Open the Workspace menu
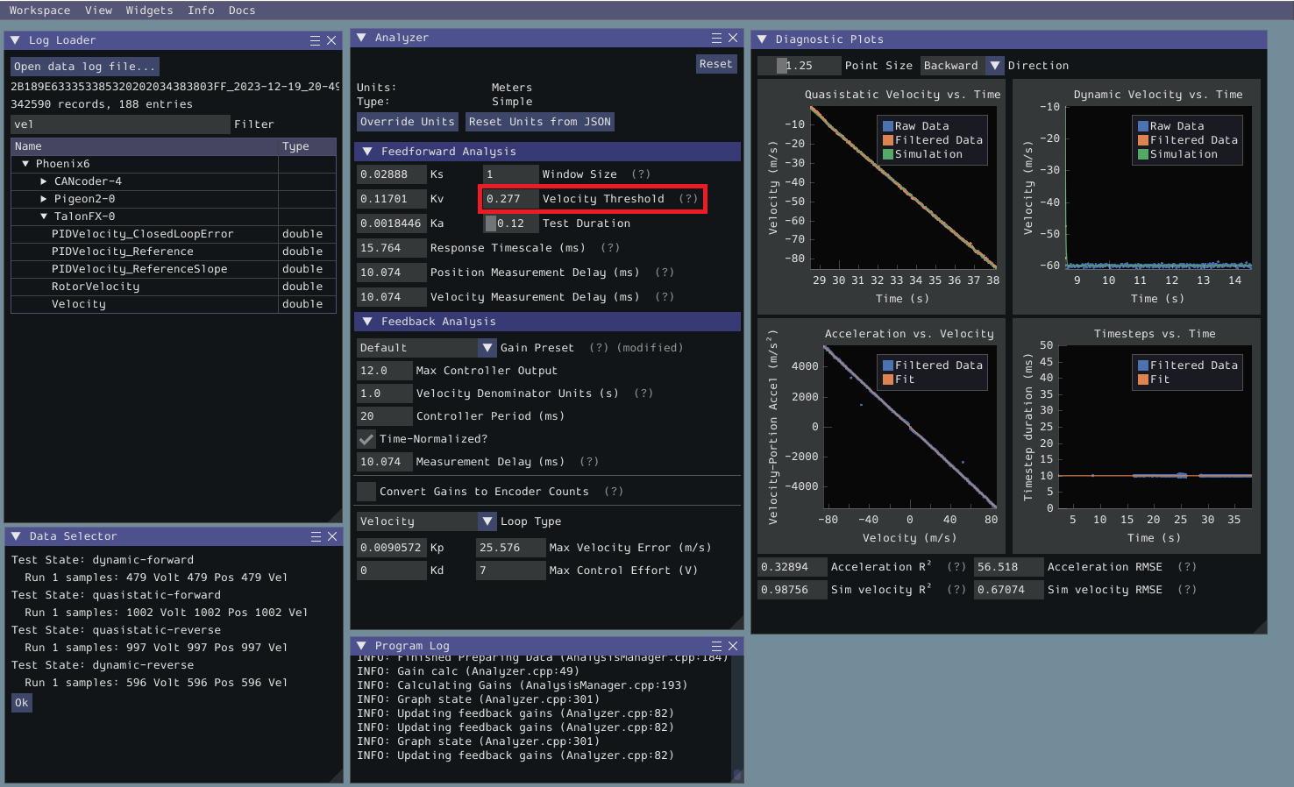Viewport: 1294px width, 787px height. click(x=39, y=10)
